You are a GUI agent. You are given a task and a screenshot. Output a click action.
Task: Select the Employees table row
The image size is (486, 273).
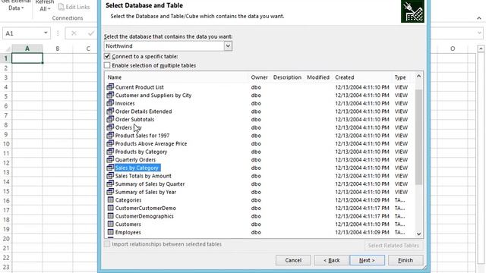coord(260,232)
